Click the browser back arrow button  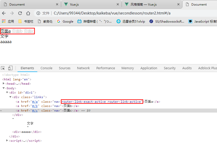[4, 13]
